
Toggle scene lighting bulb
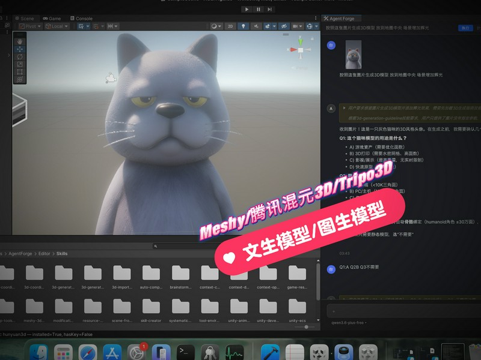[x=244, y=26]
